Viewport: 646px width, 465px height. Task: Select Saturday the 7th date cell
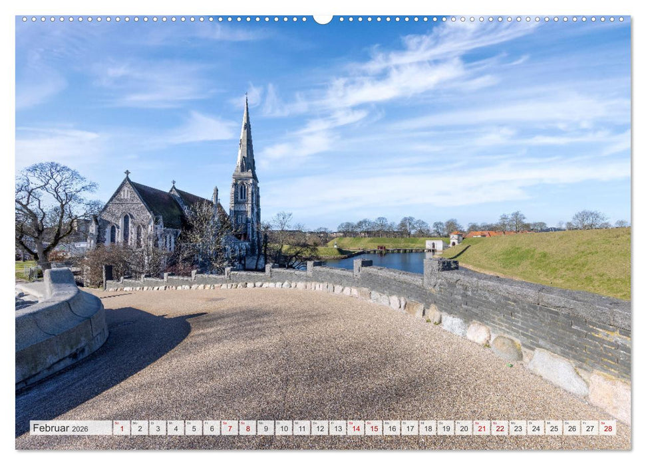(x=229, y=428)
